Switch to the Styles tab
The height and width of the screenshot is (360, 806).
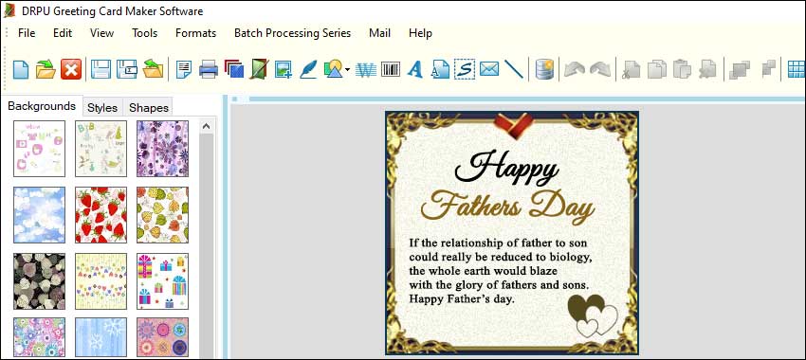tap(102, 107)
